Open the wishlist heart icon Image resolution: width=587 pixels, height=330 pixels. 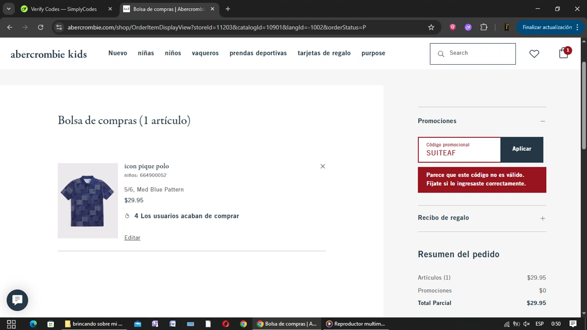(534, 54)
